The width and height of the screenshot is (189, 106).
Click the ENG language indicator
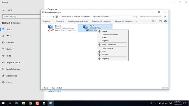tap(170, 103)
